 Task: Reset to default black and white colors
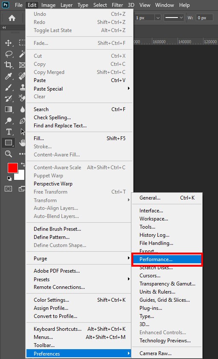coord(9,178)
